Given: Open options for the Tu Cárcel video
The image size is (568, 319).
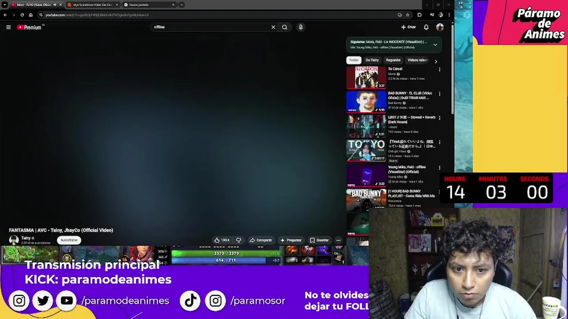Looking at the screenshot, I should pos(440,70).
